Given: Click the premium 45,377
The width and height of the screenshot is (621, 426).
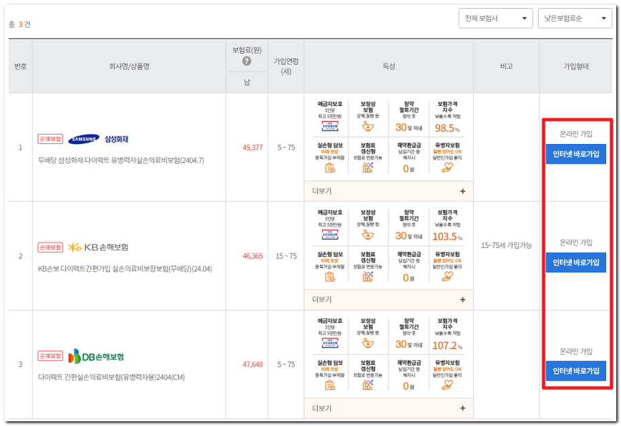Looking at the screenshot, I should pyautogui.click(x=252, y=147).
